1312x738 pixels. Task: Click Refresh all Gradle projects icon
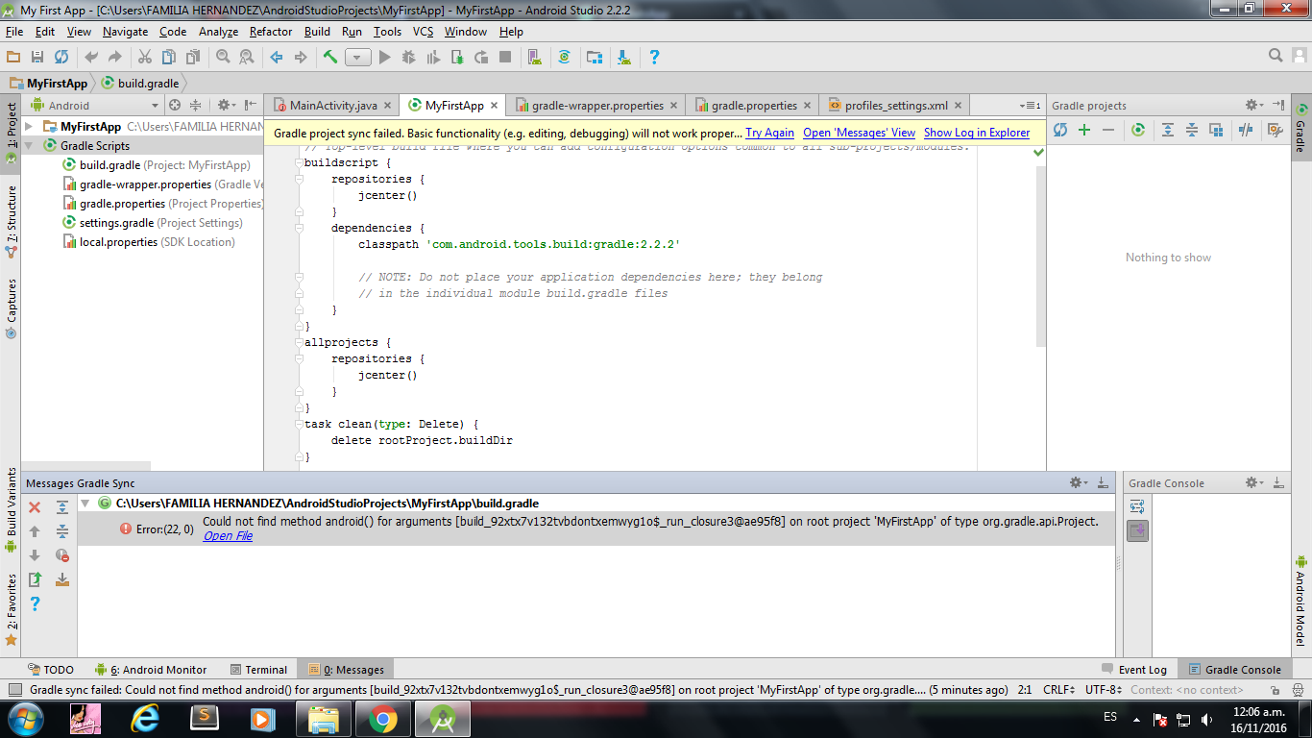pos(1060,130)
